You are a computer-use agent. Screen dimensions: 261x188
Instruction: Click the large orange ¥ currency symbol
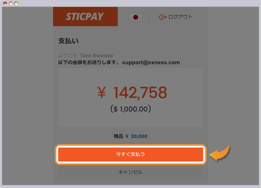point(102,92)
